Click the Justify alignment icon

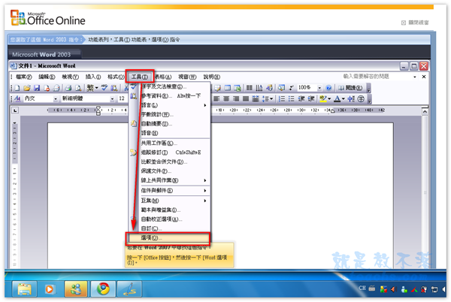246,99
